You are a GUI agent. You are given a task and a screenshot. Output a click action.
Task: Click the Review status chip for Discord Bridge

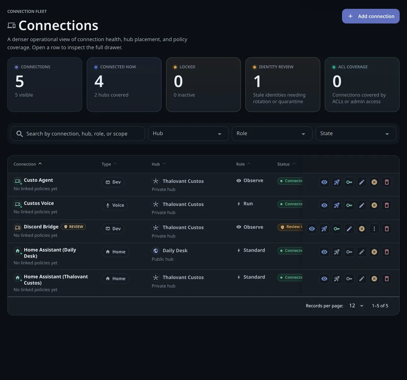tap(290, 227)
